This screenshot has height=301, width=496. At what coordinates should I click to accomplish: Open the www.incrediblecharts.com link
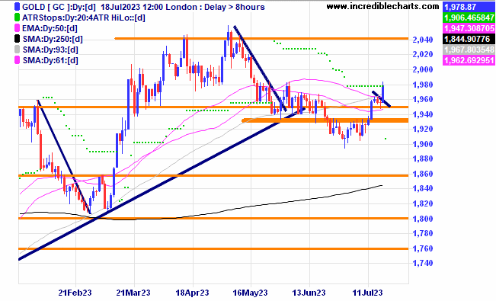[x=382, y=6]
